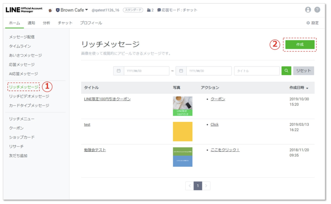Open the LINE限定100円引きクーポン message link
331x204 pixels.
(x=107, y=99)
